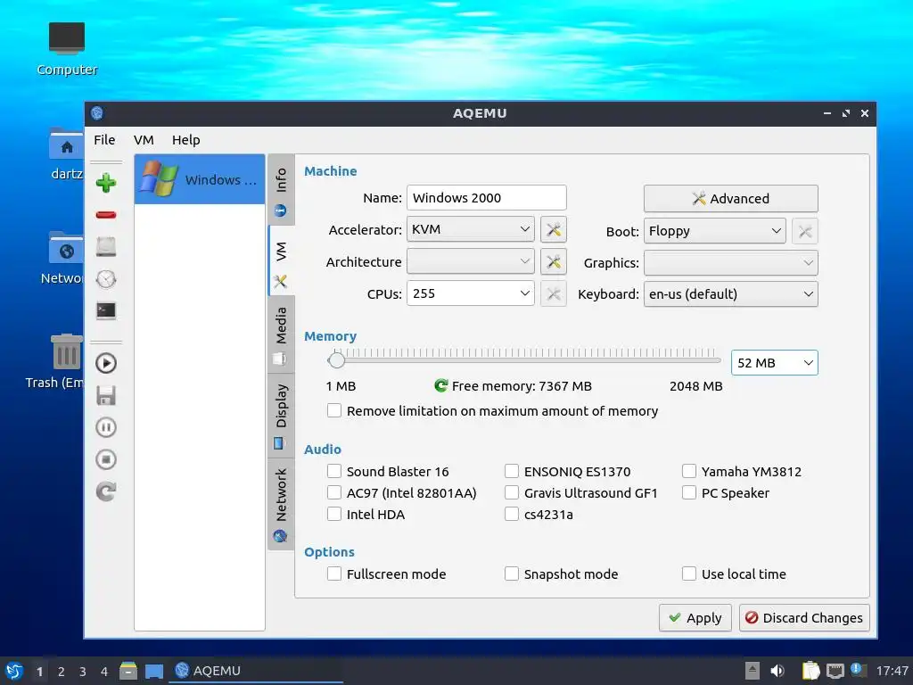The height and width of the screenshot is (685, 913).
Task: Open the File menu
Action: coord(105,140)
